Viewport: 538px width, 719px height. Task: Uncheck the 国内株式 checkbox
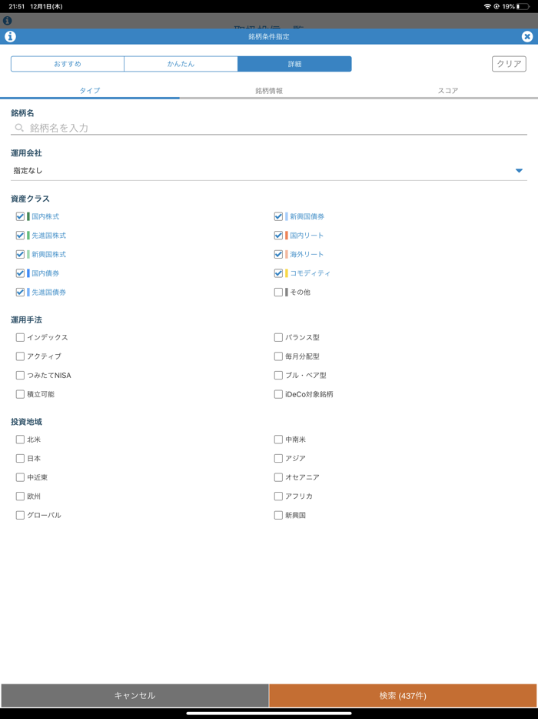click(20, 216)
